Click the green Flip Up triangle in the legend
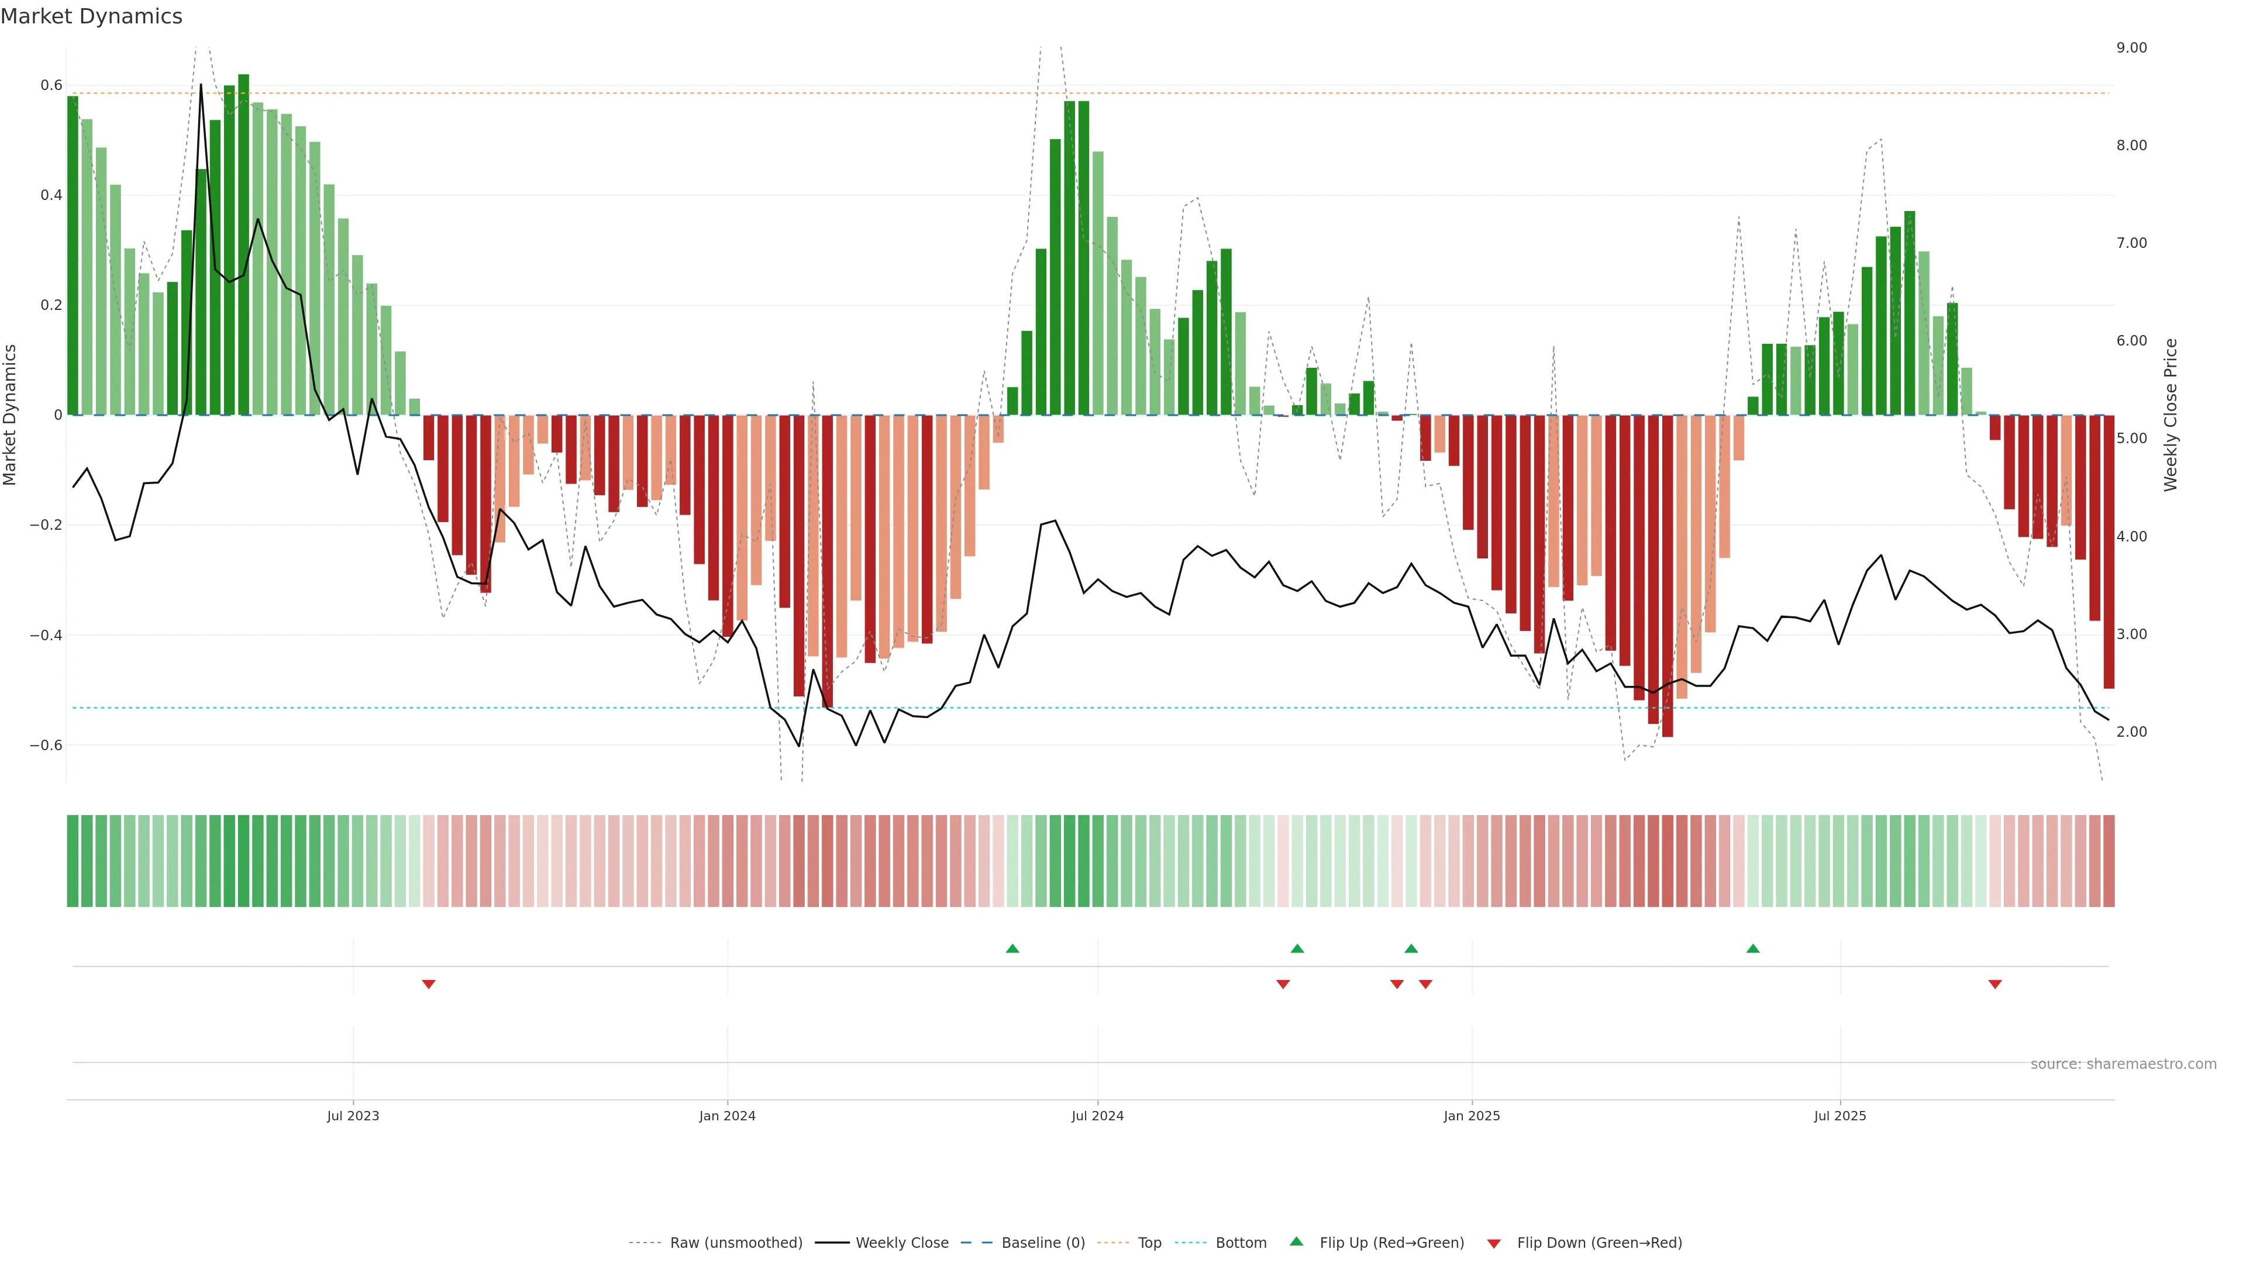2246x1263 pixels. pos(1297,1241)
